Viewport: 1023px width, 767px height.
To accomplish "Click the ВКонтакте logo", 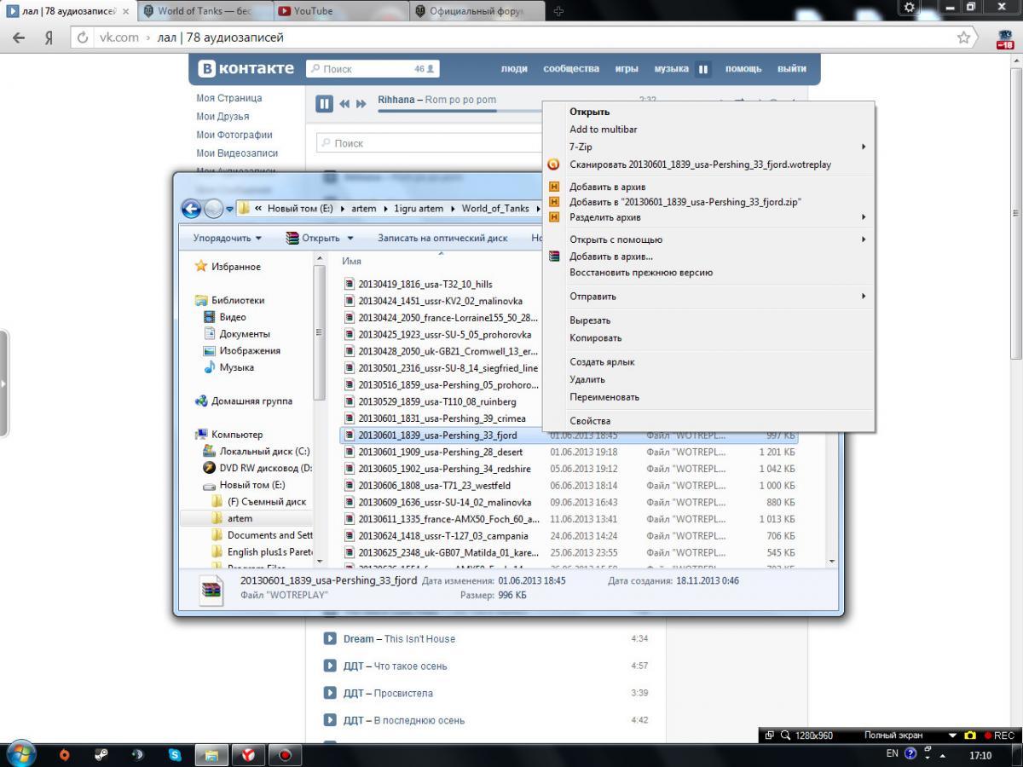I will click(x=246, y=69).
